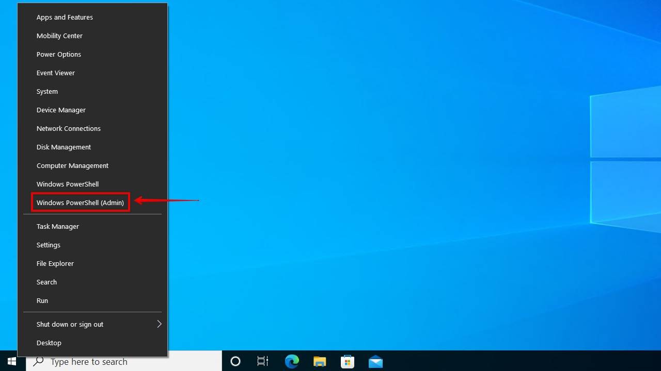The width and height of the screenshot is (661, 371).
Task: Open the Settings entry
Action: [48, 245]
